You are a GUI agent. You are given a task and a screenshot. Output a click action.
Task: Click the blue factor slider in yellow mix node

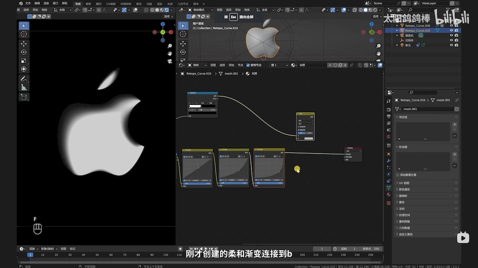305,133
